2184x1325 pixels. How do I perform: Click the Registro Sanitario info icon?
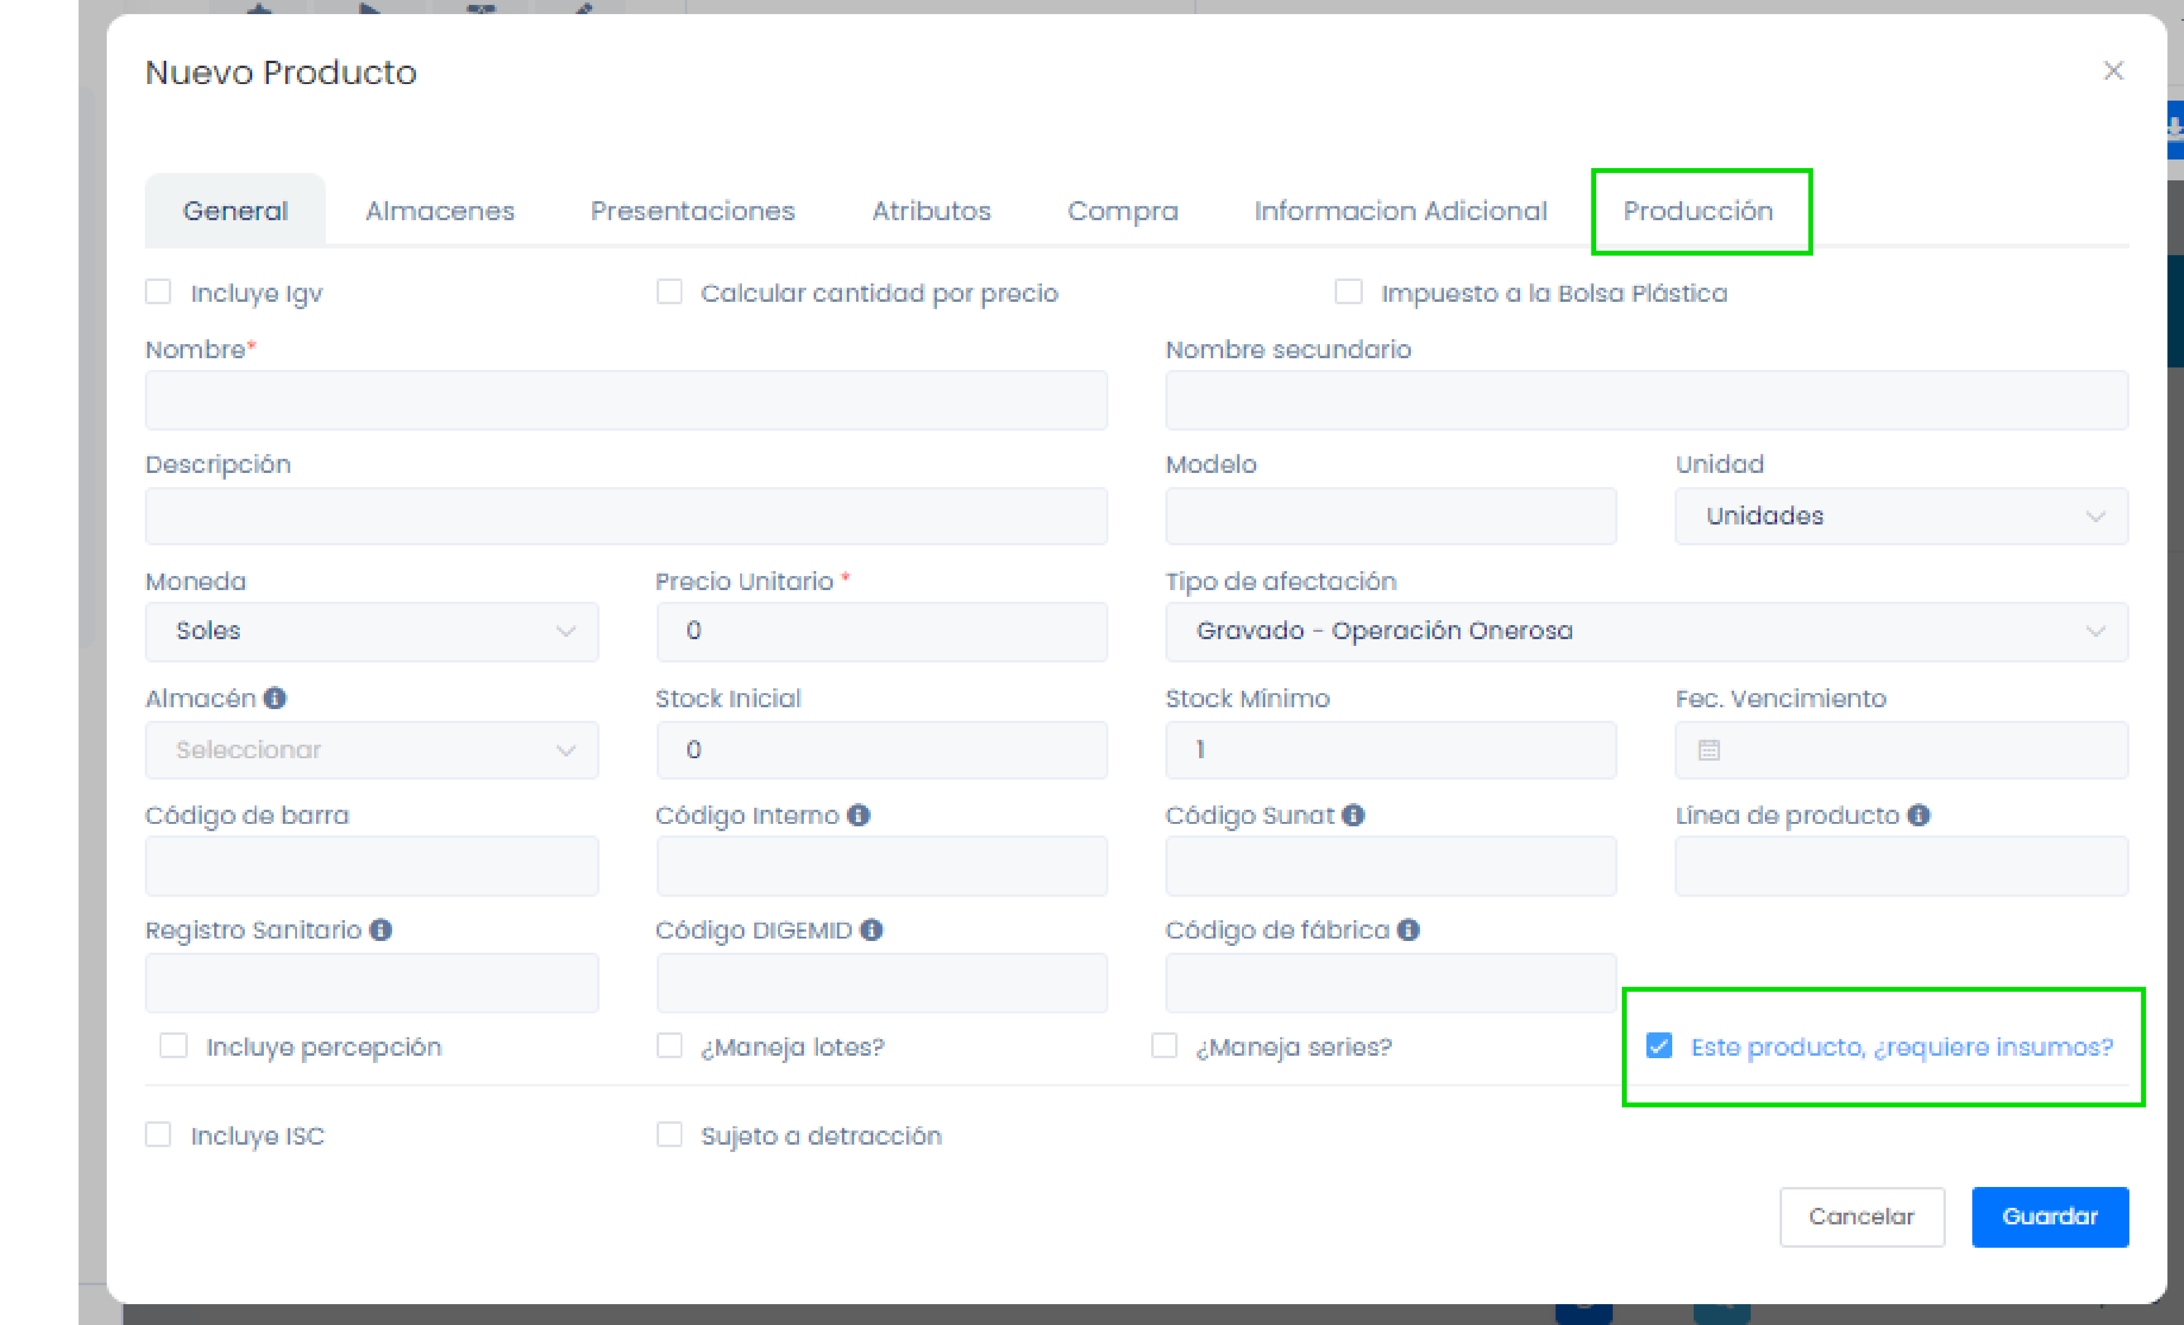coord(381,930)
